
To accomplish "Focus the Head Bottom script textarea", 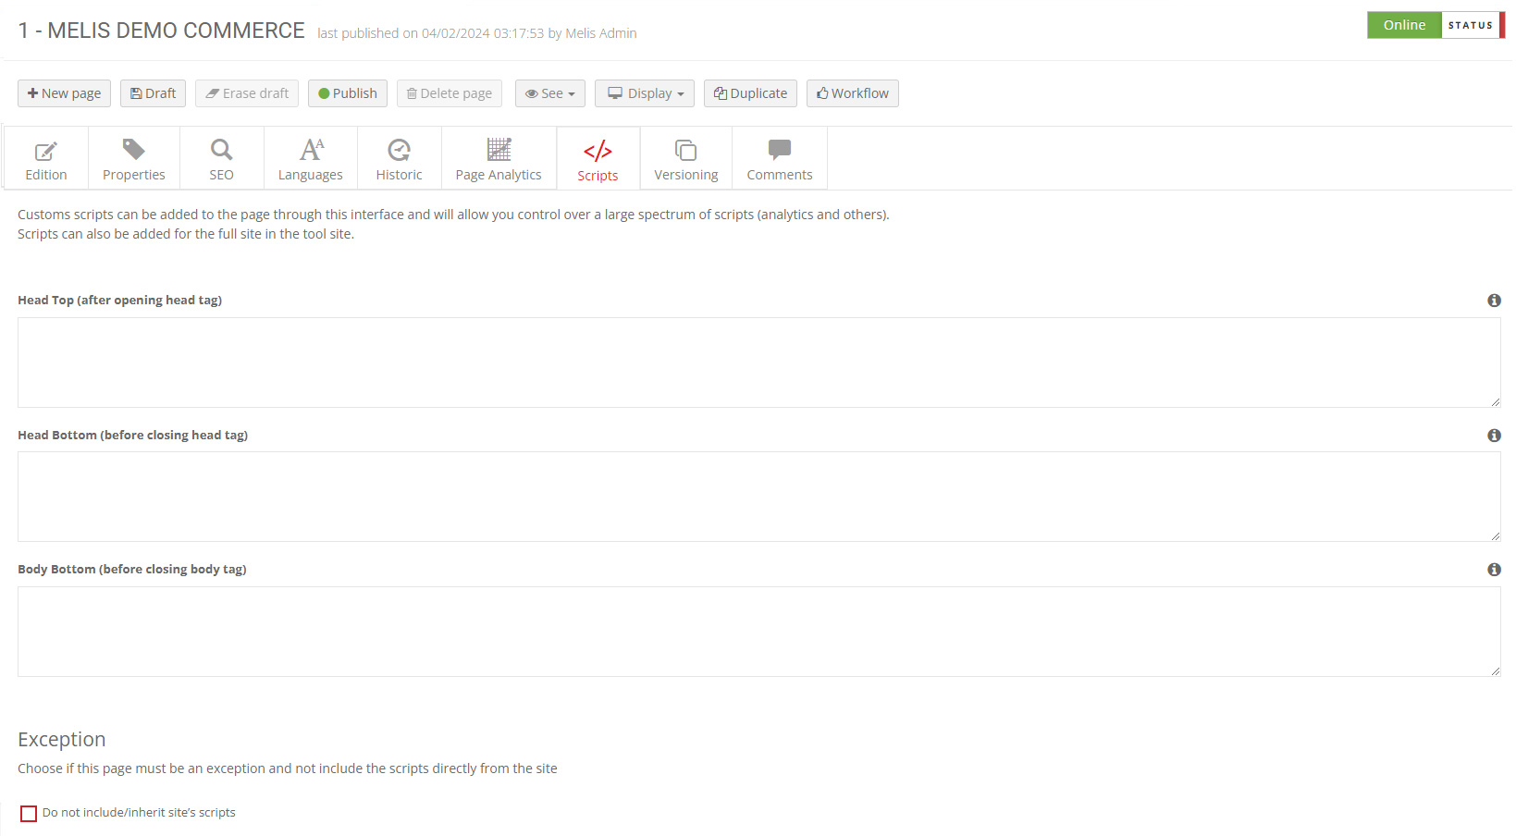I will coord(759,497).
